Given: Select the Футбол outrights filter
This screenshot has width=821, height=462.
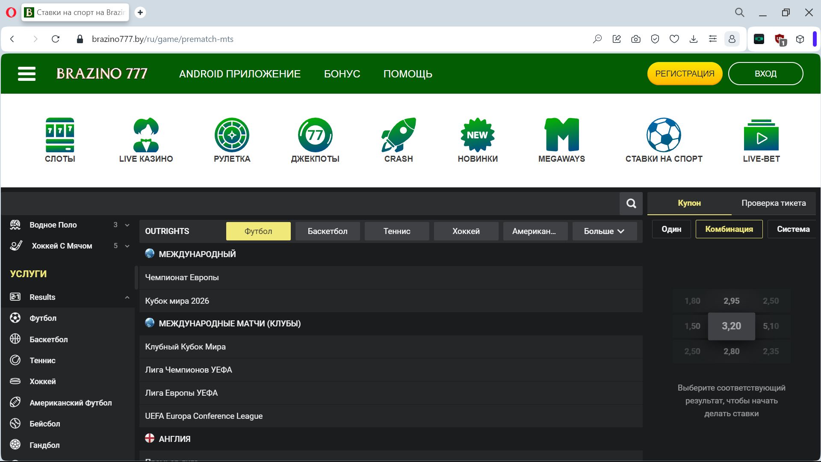Looking at the screenshot, I should [x=258, y=231].
